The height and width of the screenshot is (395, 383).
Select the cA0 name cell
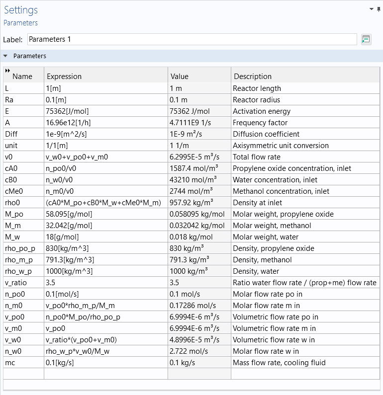tap(24, 168)
